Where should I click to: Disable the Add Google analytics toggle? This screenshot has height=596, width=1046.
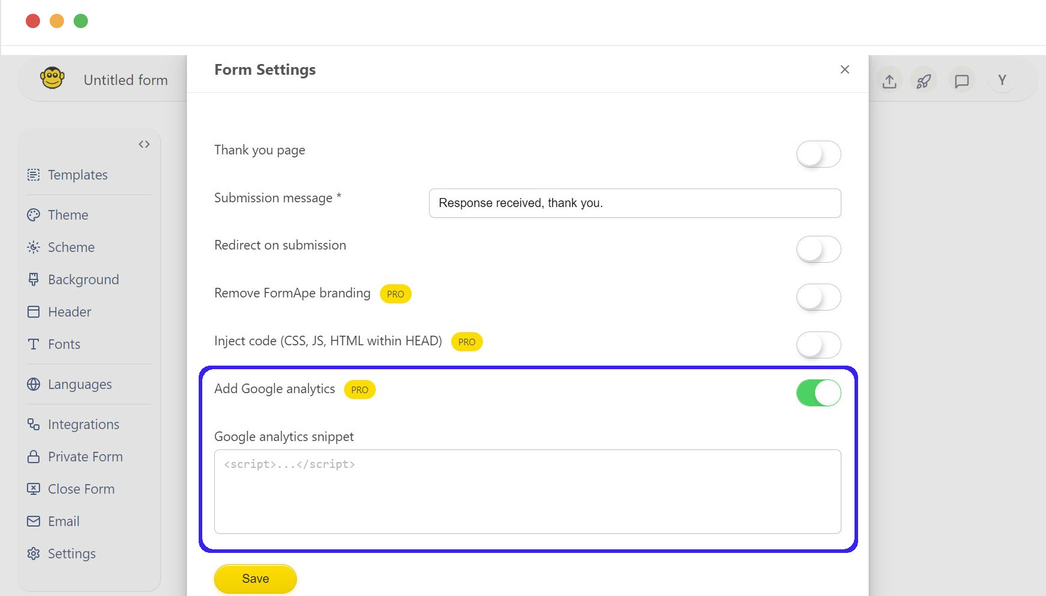pos(819,393)
